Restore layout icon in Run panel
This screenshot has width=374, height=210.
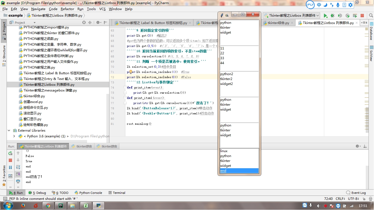pos(10,176)
